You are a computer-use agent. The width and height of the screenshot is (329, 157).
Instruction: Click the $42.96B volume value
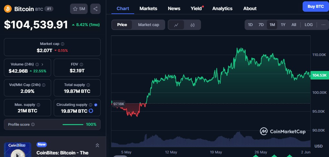tap(18, 71)
